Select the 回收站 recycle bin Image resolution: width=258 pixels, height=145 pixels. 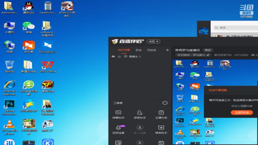tap(9, 67)
